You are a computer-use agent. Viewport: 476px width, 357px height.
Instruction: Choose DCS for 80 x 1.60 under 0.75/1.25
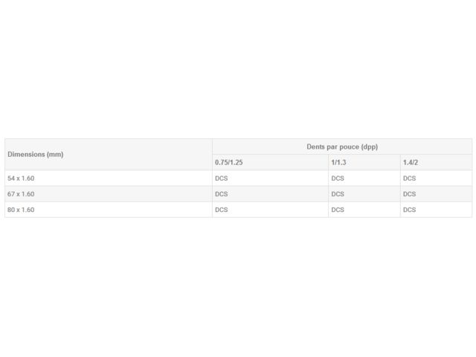(222, 210)
